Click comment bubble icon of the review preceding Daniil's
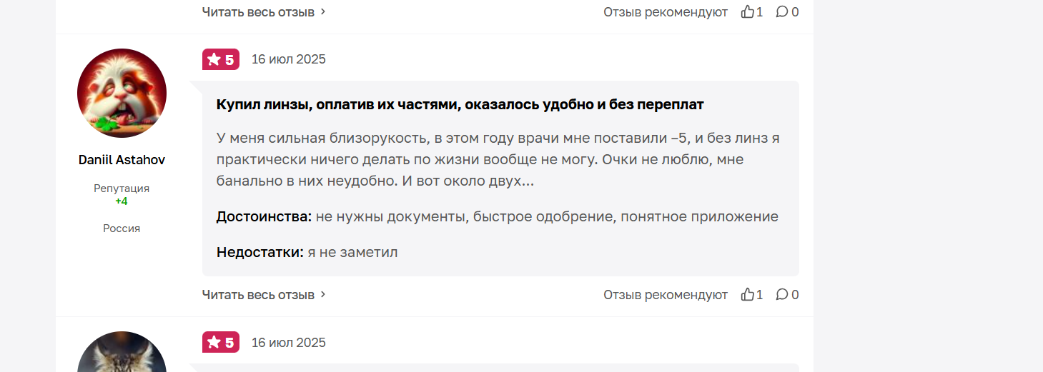Image resolution: width=1043 pixels, height=372 pixels. (x=782, y=11)
